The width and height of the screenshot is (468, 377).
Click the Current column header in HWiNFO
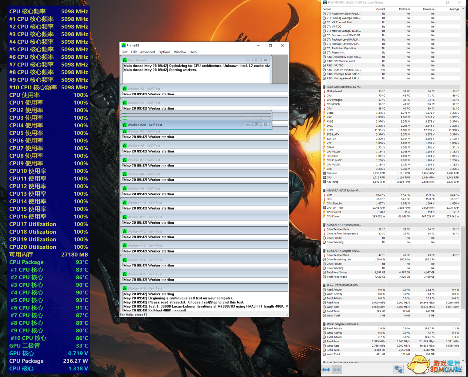click(x=380, y=9)
